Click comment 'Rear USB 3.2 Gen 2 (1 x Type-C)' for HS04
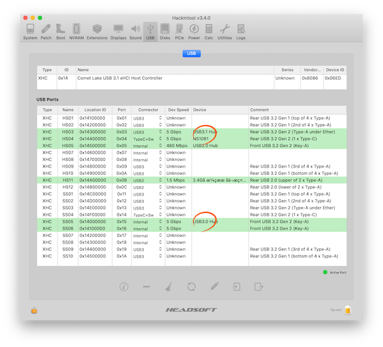Image resolution: width=383 pixels, height=347 pixels. [283, 139]
